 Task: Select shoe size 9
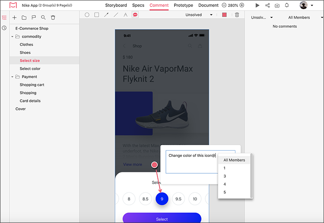162,199
